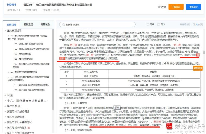Click the keyword search input field
The height and width of the screenshot is (134, 206).
pyautogui.click(x=97, y=25)
